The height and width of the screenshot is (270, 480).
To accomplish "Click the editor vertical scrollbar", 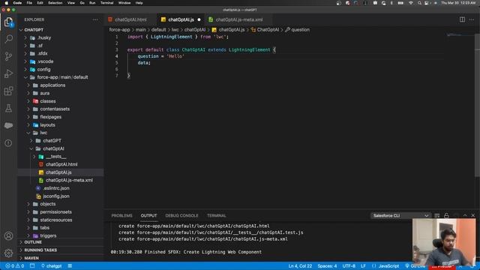I will point(477,104).
